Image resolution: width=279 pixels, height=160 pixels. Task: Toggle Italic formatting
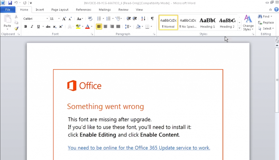click(x=32, y=26)
